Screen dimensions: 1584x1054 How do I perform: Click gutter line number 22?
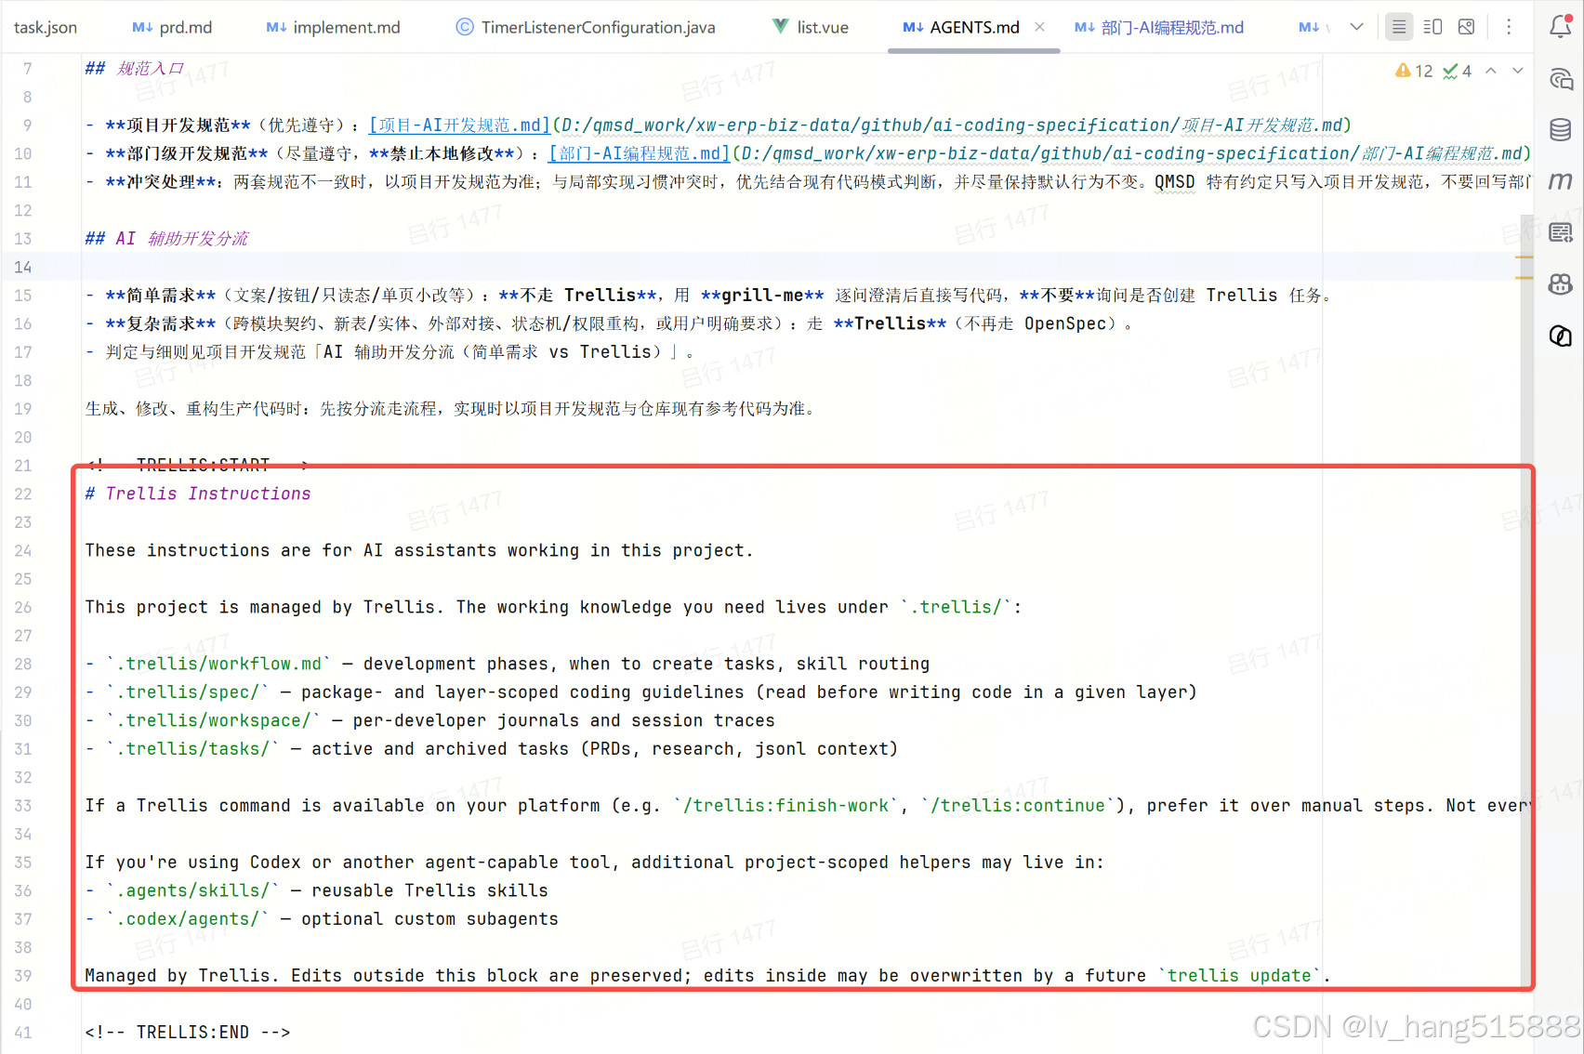pyautogui.click(x=23, y=494)
